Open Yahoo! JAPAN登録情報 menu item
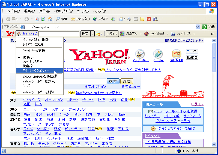 pos(40,77)
